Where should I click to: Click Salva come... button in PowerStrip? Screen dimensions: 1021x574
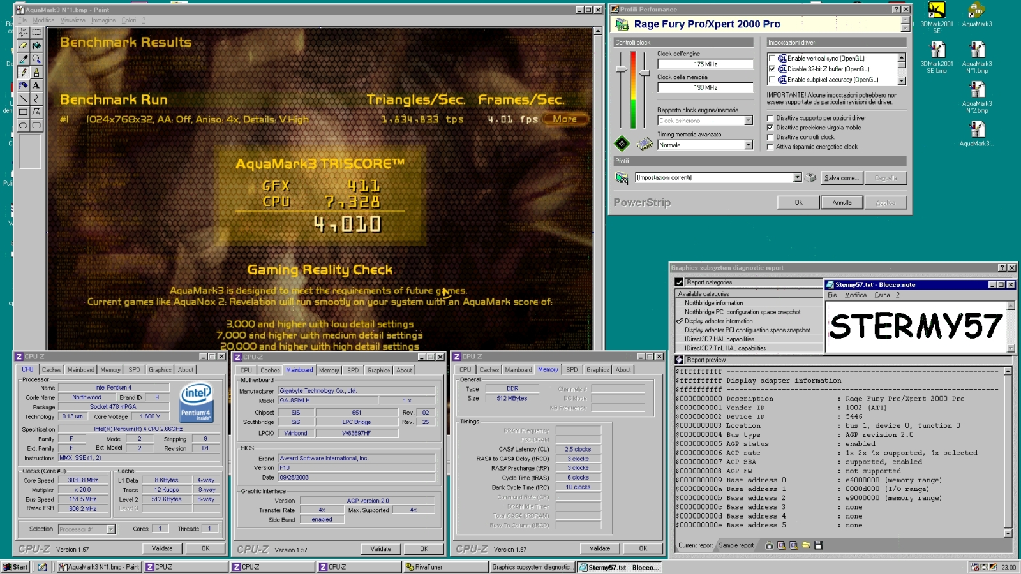pyautogui.click(x=841, y=178)
